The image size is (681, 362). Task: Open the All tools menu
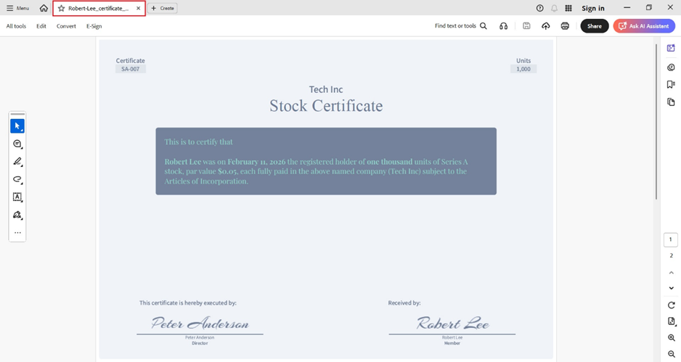pos(16,26)
